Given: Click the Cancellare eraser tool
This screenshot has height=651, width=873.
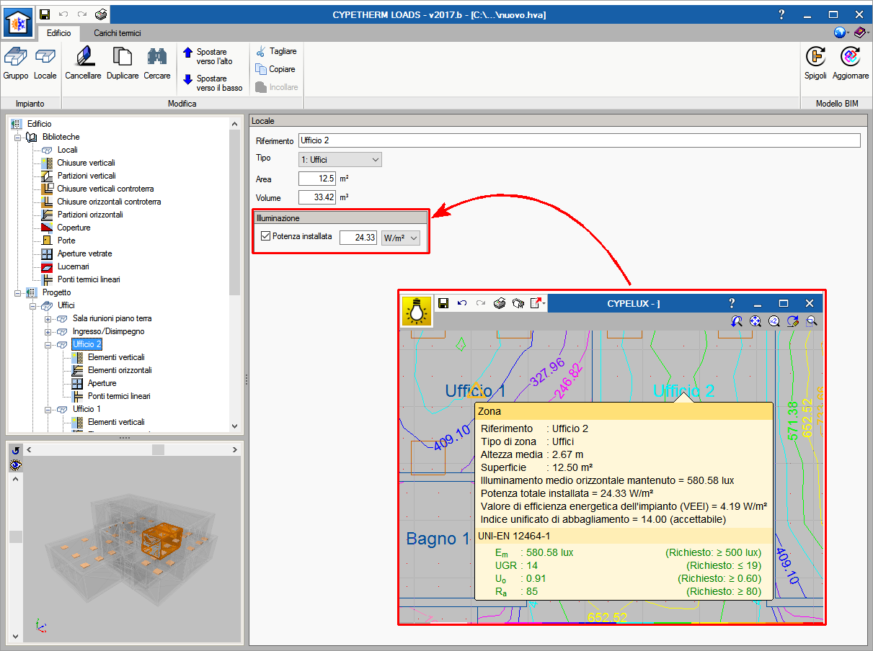Looking at the screenshot, I should pyautogui.click(x=83, y=63).
